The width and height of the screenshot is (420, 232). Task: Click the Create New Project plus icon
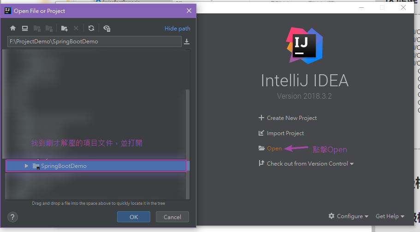261,118
